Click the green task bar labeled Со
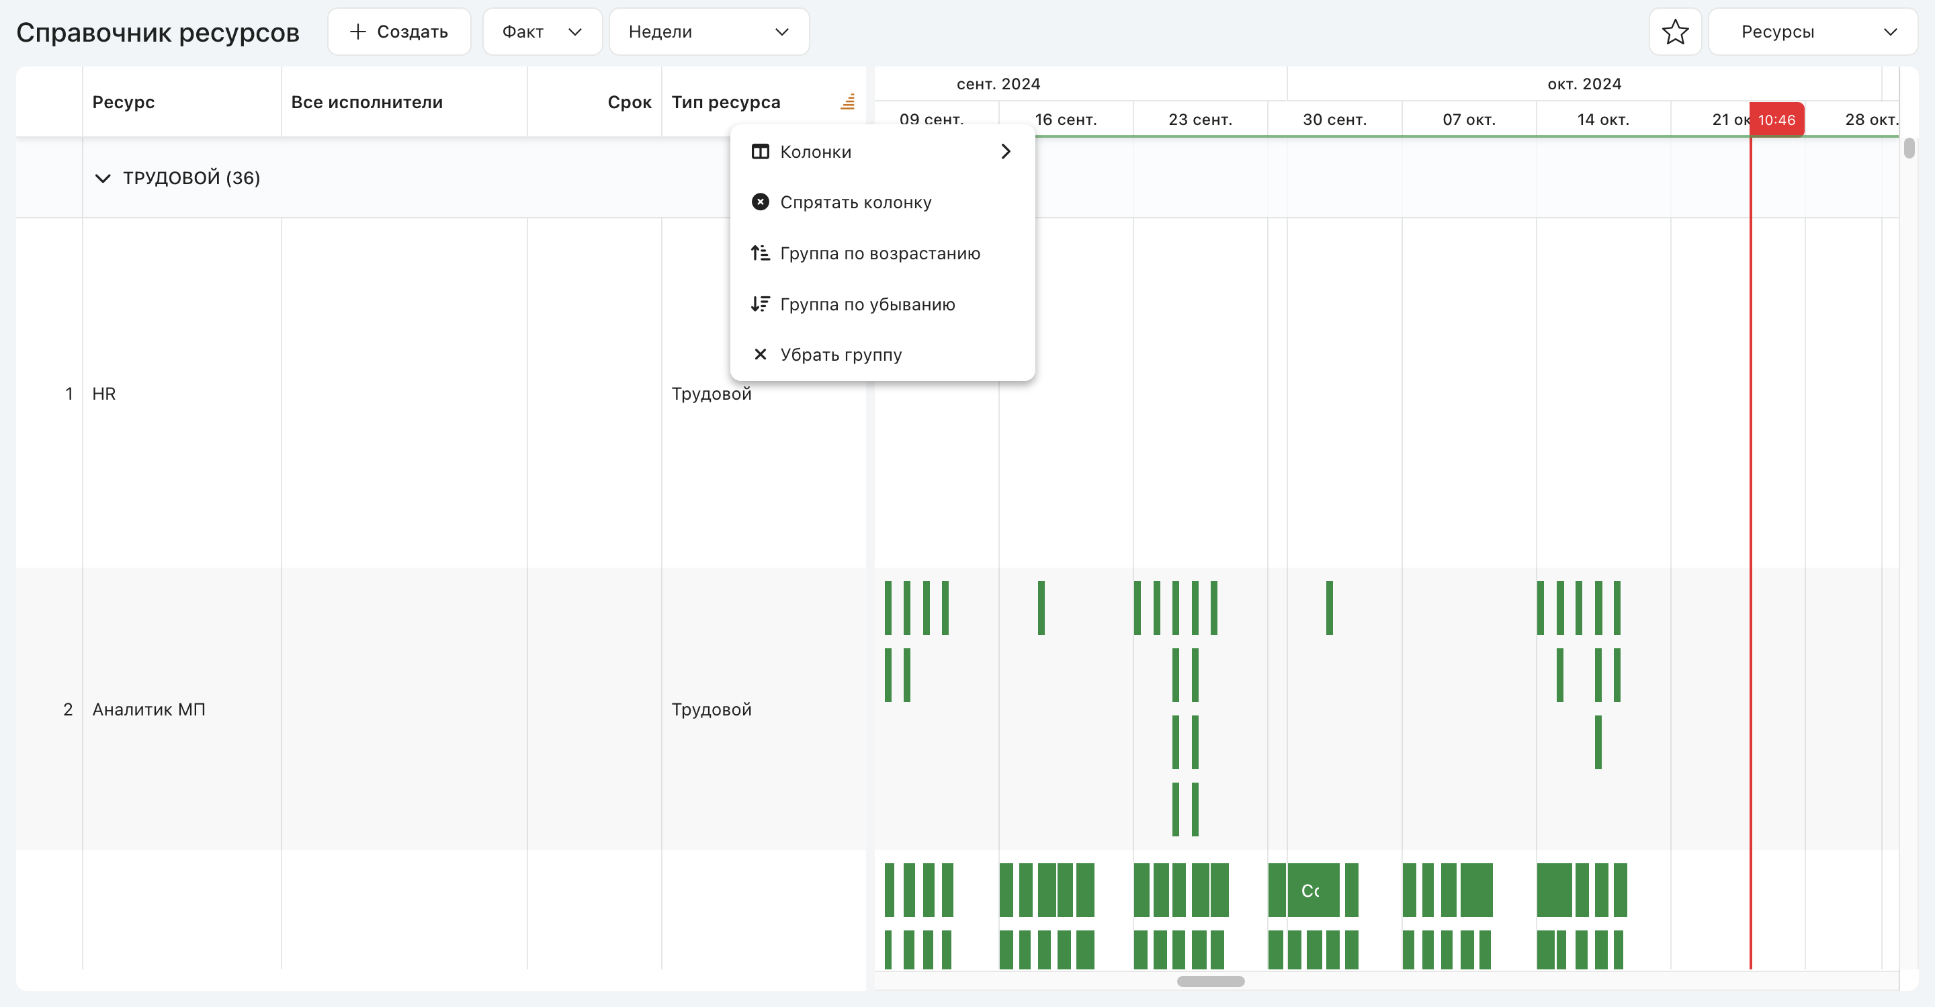Screen dimensions: 1935x1007 1312,890
